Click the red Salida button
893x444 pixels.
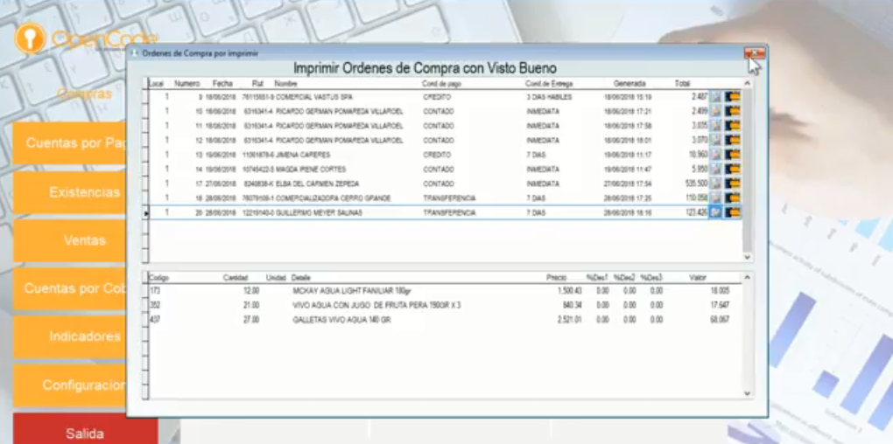coord(86,430)
